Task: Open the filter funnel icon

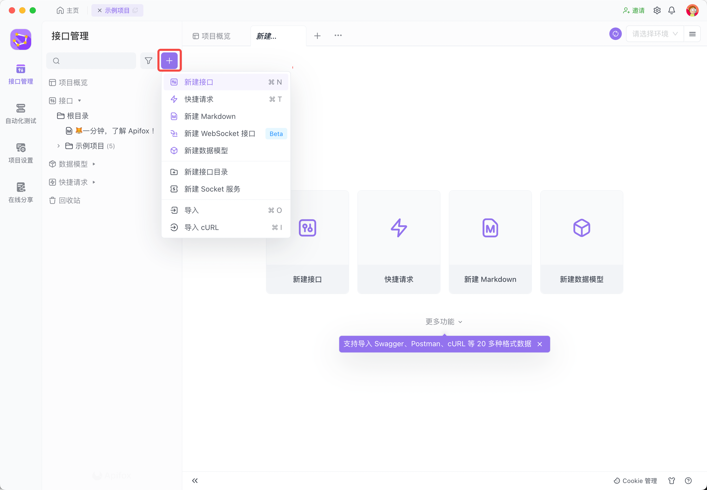Action: point(148,61)
